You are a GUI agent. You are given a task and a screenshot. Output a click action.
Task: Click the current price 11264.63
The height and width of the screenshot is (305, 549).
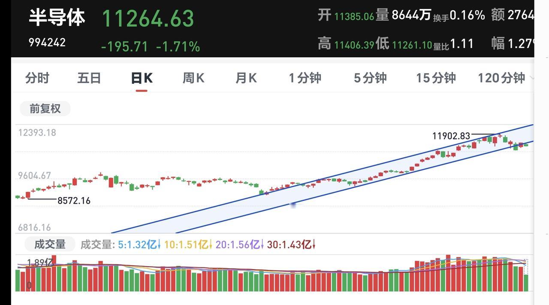148,19
